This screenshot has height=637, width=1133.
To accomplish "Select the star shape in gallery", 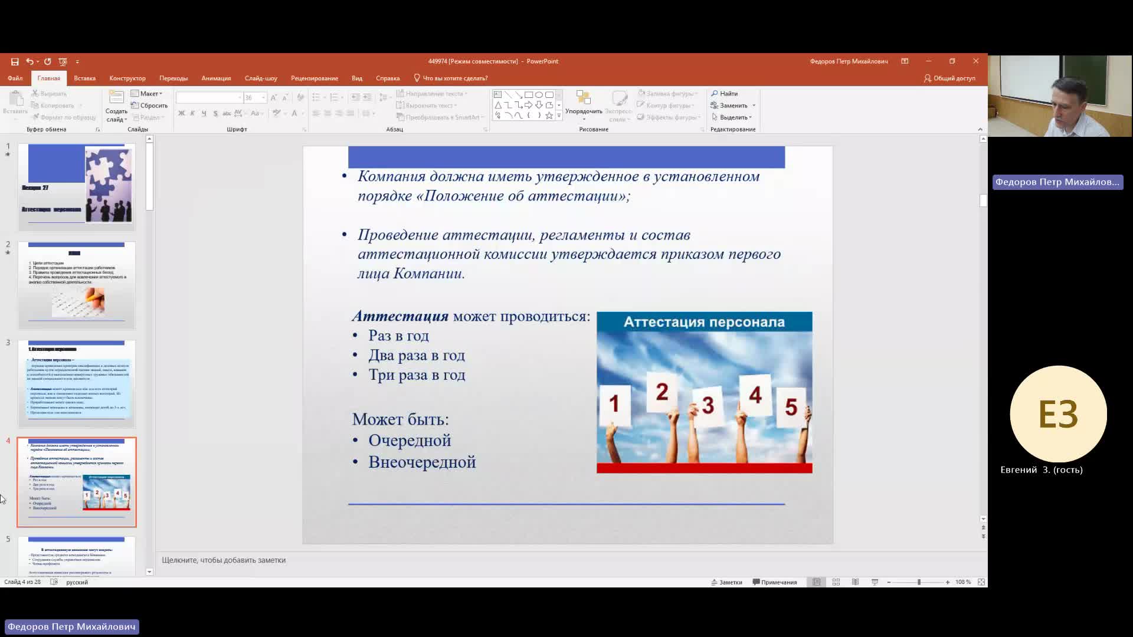I will (549, 116).
